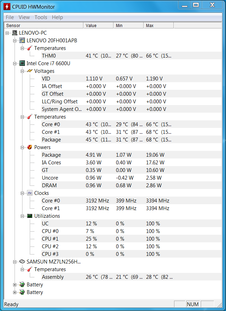Collapse the Utilizations section

pos(22,216)
